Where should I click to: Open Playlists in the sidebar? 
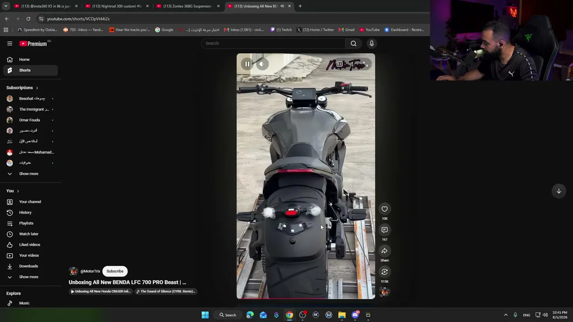(x=30, y=223)
